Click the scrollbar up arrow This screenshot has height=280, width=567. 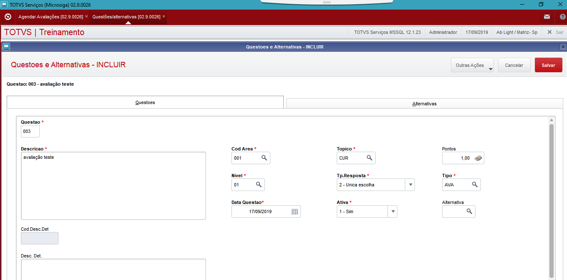tap(552, 120)
